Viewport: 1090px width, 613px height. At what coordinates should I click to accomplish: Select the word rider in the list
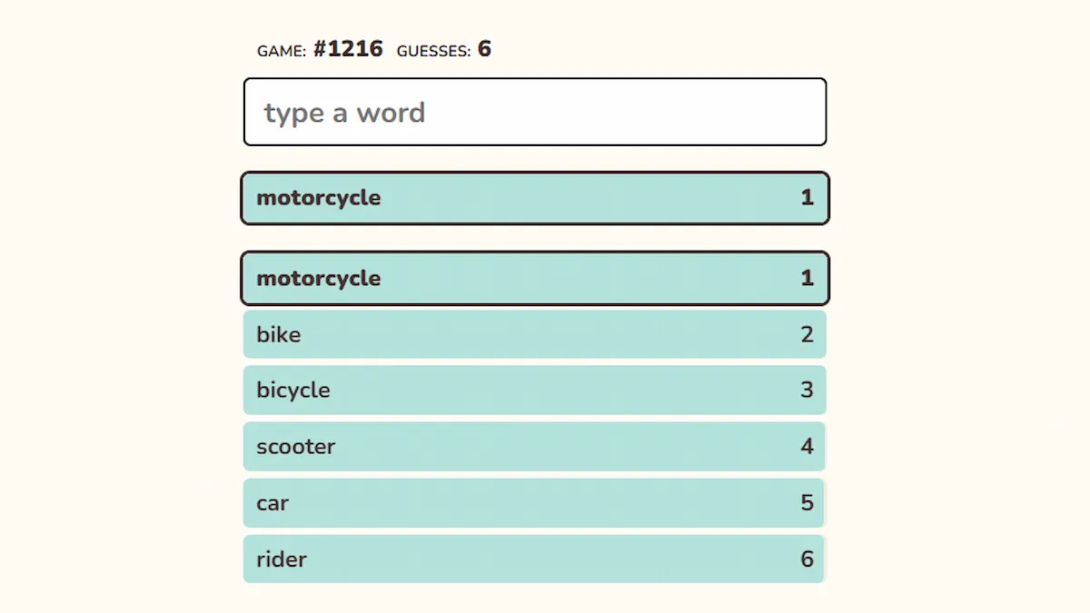coord(281,559)
